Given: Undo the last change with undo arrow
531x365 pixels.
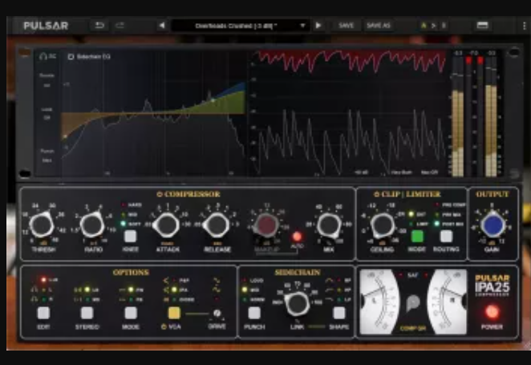Looking at the screenshot, I should (99, 26).
